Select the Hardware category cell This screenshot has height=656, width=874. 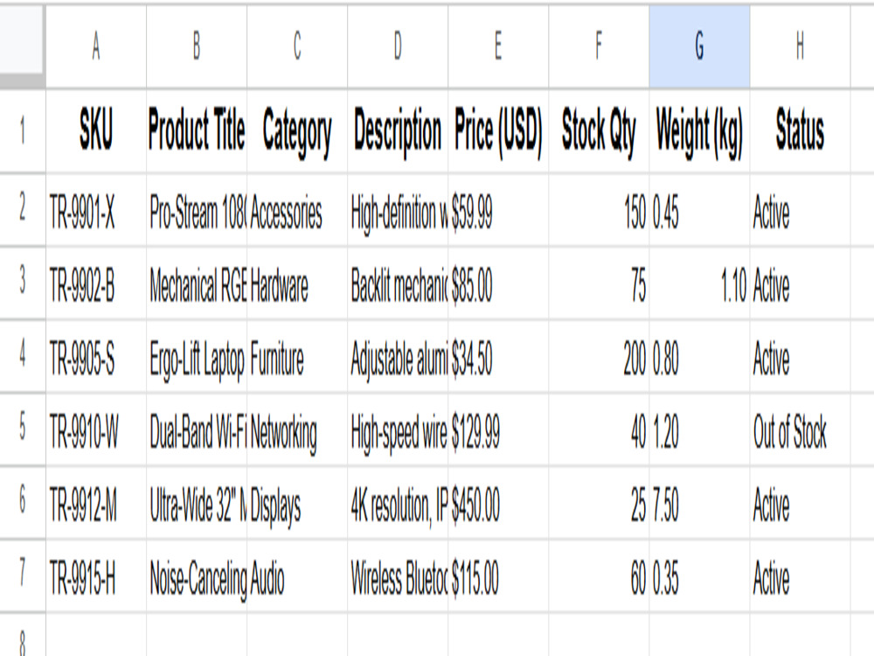point(297,283)
